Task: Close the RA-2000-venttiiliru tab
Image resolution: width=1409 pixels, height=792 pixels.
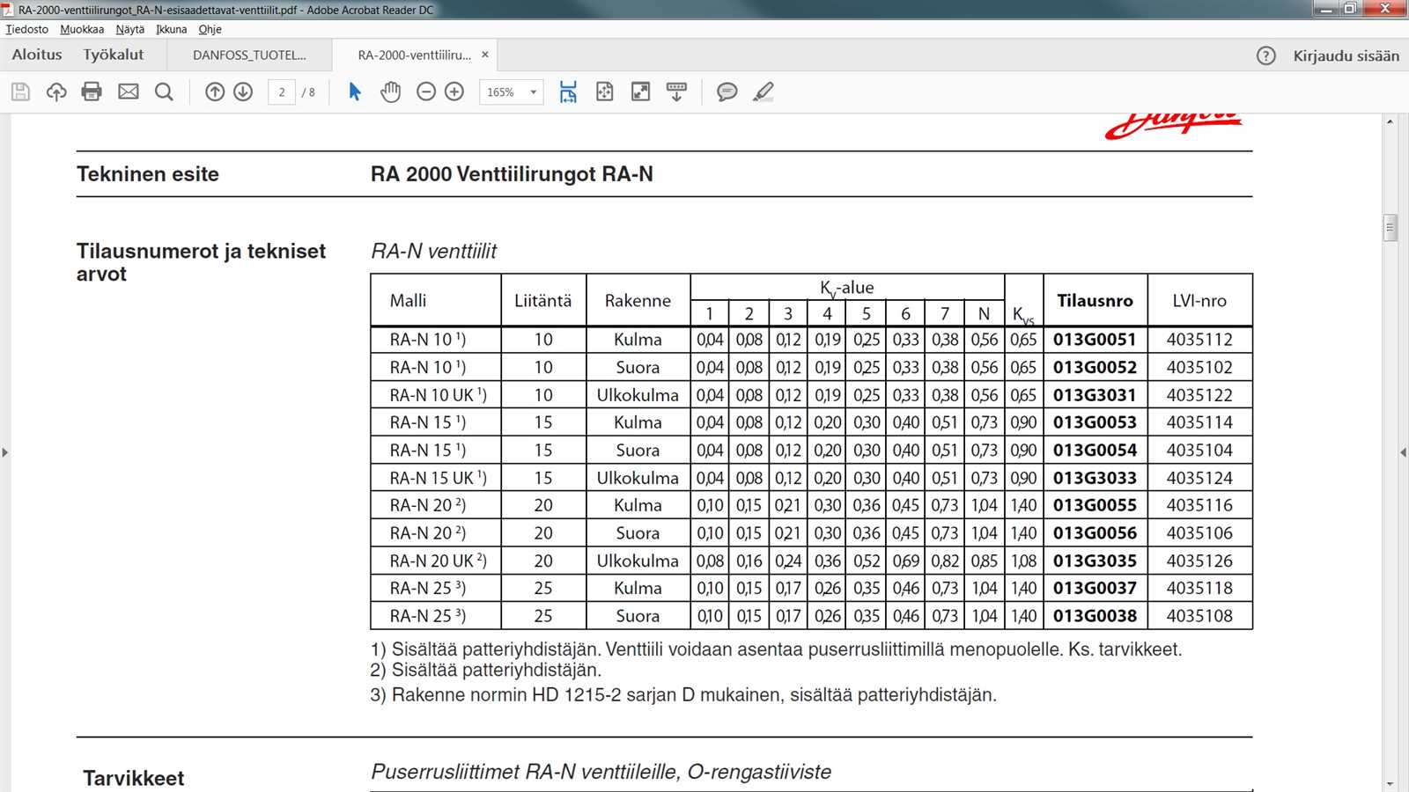Action: [485, 55]
